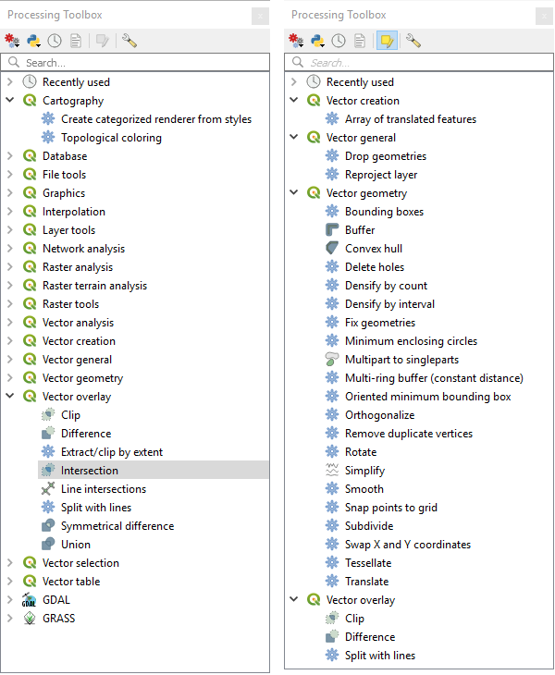
Task: Choose Multipart to singleparts algorithm
Action: [401, 360]
